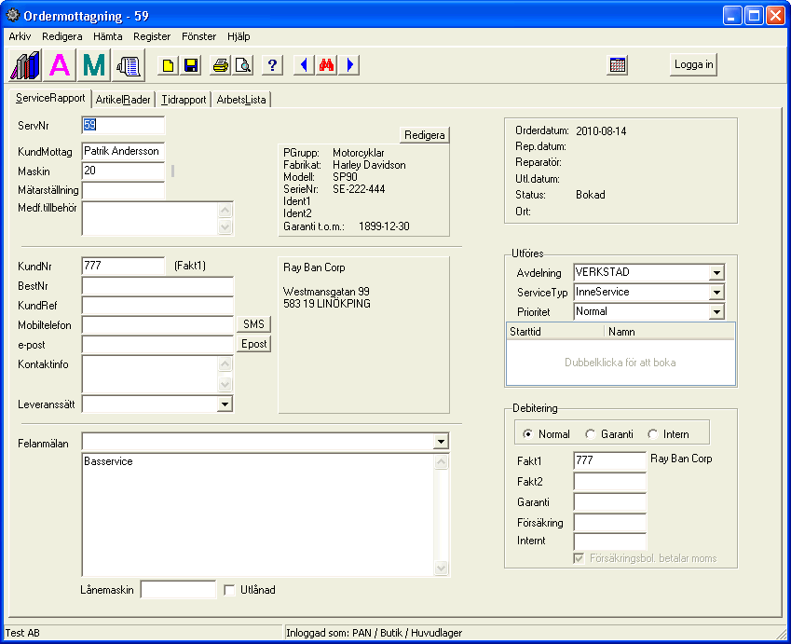Select the Intern debitering option
The height and width of the screenshot is (644, 791).
point(653,434)
